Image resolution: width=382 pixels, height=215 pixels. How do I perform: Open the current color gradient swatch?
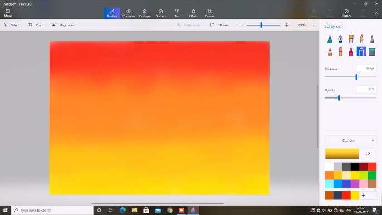(x=342, y=154)
